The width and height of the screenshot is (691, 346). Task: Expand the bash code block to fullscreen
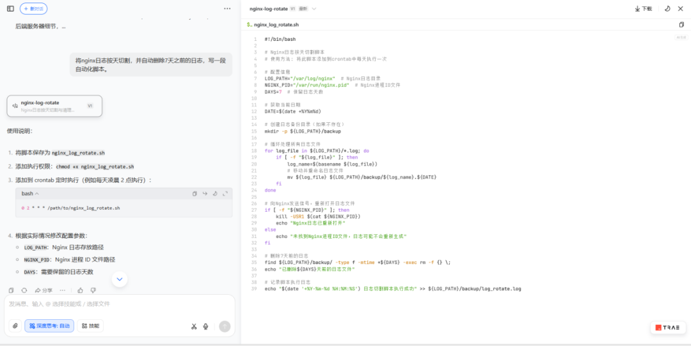tap(225, 194)
